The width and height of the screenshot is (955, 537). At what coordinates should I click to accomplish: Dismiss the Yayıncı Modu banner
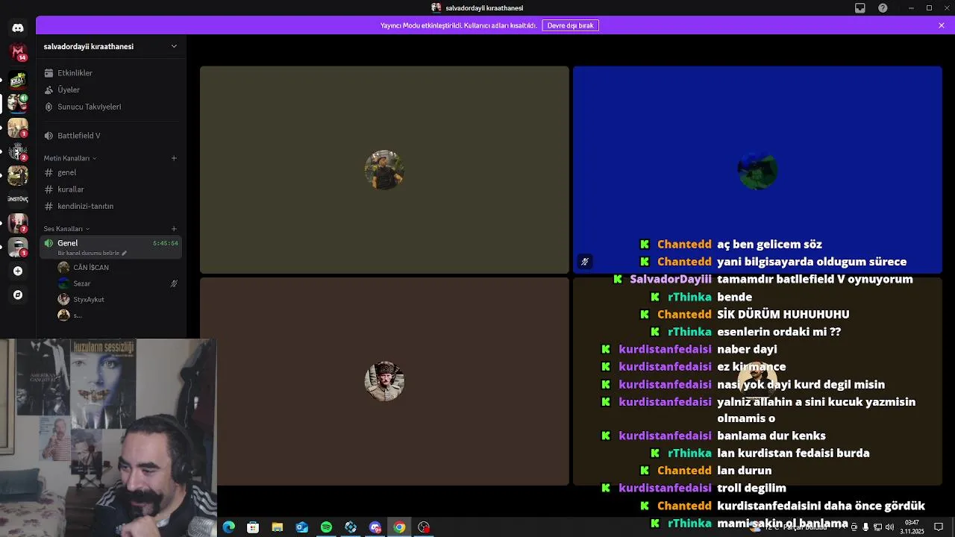(x=942, y=25)
